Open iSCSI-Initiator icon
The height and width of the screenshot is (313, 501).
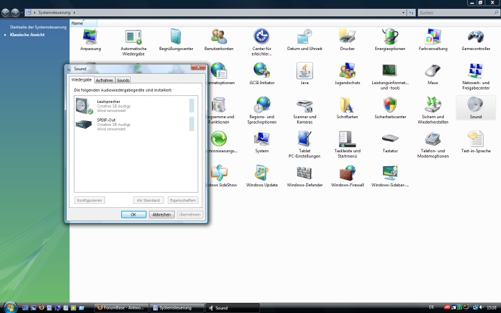[262, 74]
